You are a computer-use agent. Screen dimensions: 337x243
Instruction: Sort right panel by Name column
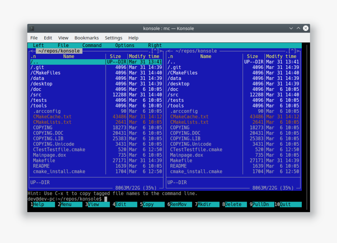coord(206,56)
